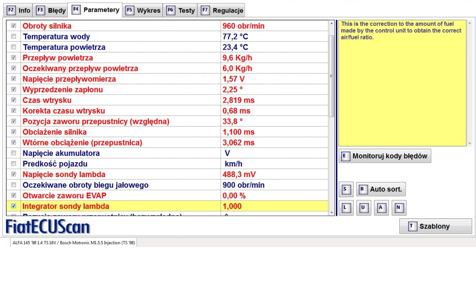Select the Czas wtrysku parameter name
The width and height of the screenshot is (476, 281).
(x=47, y=100)
